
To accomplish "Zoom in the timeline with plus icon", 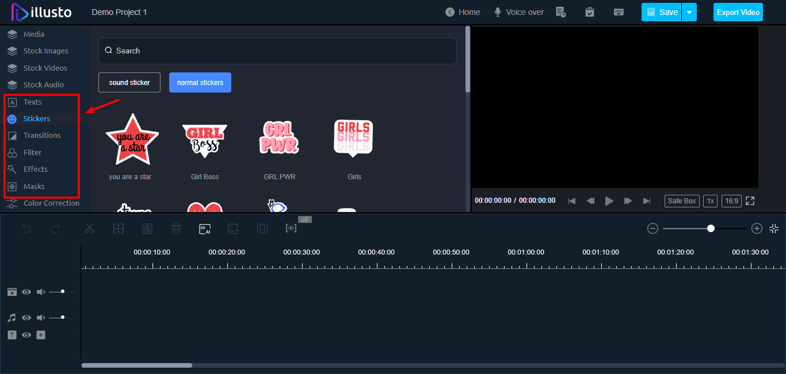I will pyautogui.click(x=757, y=229).
